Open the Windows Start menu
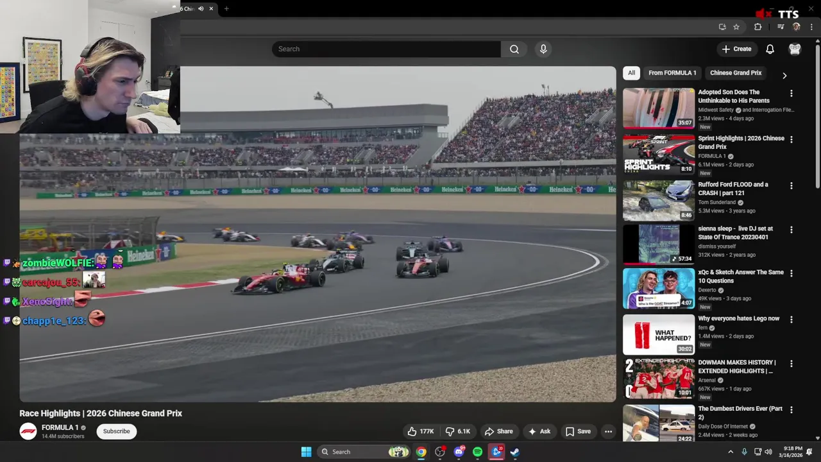 pyautogui.click(x=306, y=452)
